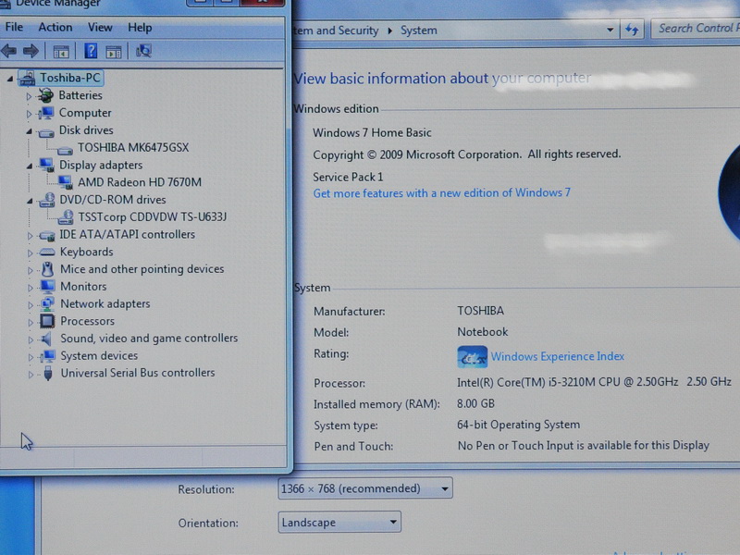
Task: Click the Processors category icon
Action: [47, 321]
